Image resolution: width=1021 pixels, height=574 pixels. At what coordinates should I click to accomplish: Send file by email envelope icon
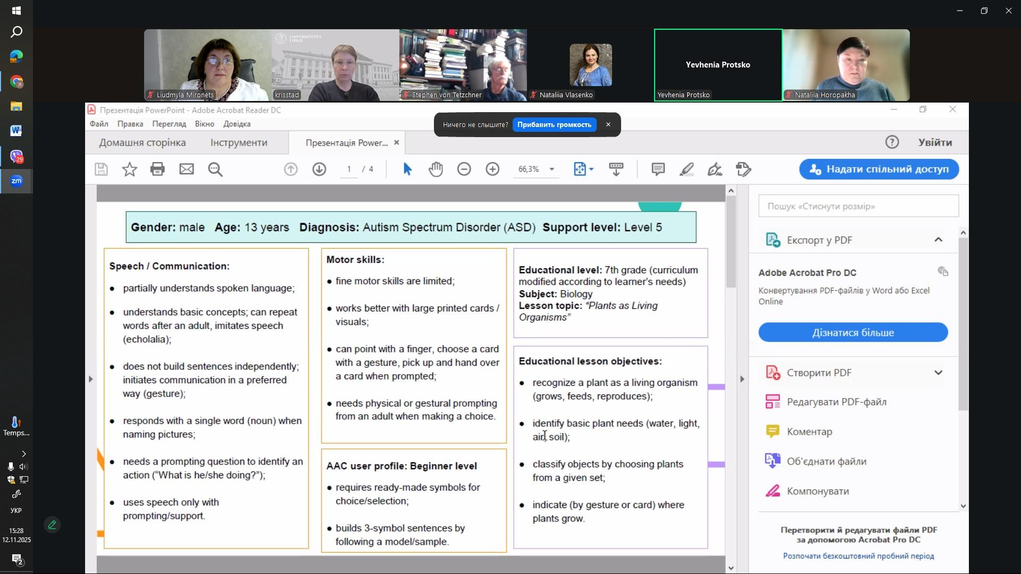[186, 170]
